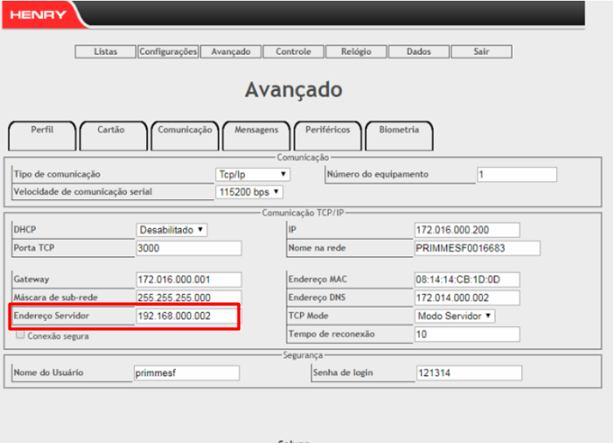Focus the Tempo de reconexão field
Image resolution: width=613 pixels, height=443 pixels.
467,335
